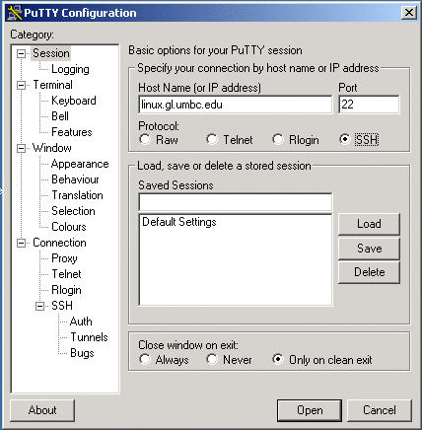Set close window on exit to Always

coord(145,359)
